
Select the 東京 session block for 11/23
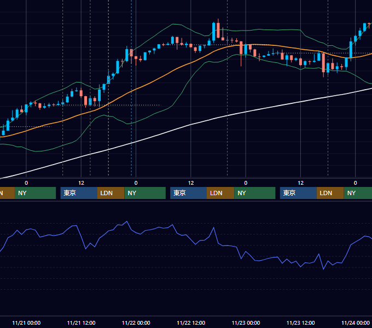(x=298, y=193)
